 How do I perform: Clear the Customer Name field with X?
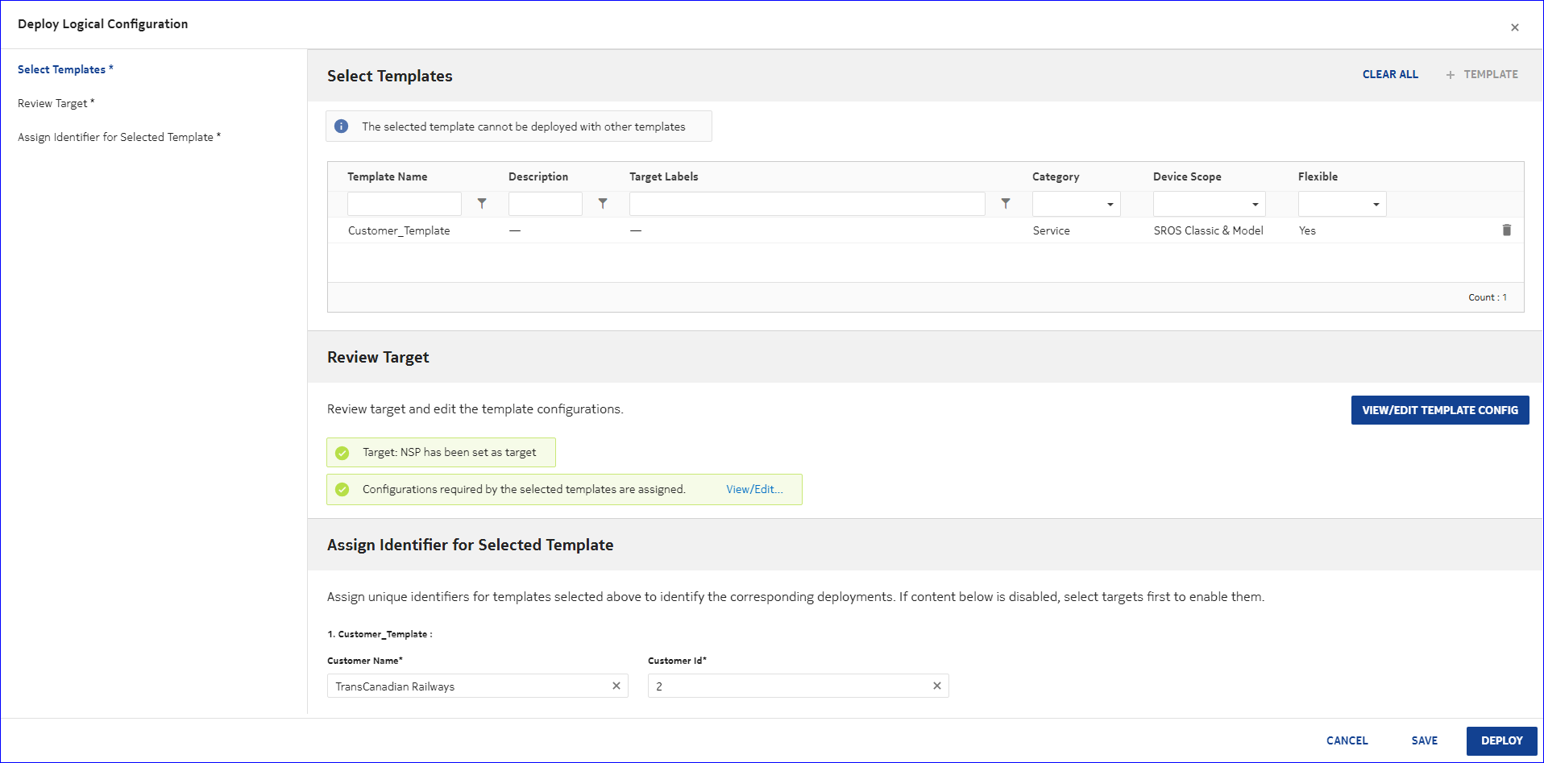616,686
